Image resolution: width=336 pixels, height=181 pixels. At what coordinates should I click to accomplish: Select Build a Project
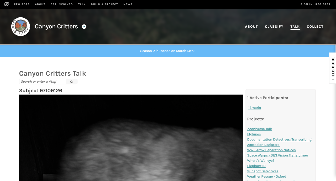pyautogui.click(x=104, y=4)
